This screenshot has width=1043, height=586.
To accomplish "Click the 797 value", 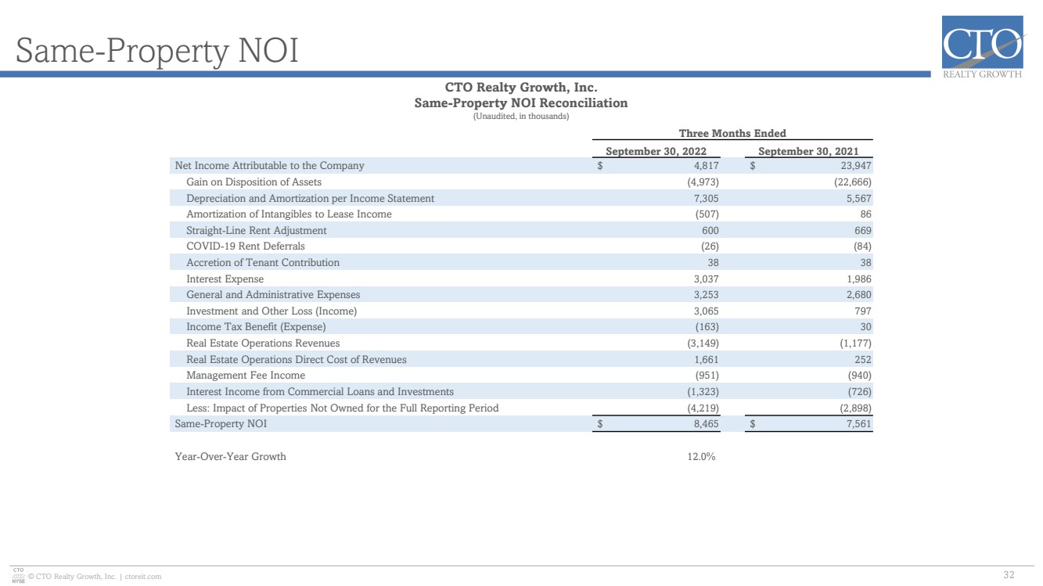I will pyautogui.click(x=864, y=311).
